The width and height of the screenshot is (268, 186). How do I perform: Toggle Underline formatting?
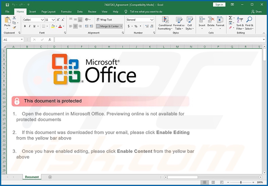pyautogui.click(x=34, y=26)
